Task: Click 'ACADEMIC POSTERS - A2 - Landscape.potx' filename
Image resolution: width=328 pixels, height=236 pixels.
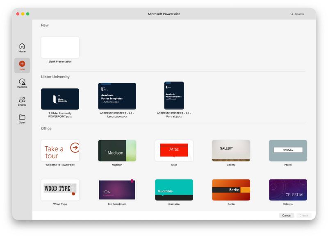Action: click(117, 115)
